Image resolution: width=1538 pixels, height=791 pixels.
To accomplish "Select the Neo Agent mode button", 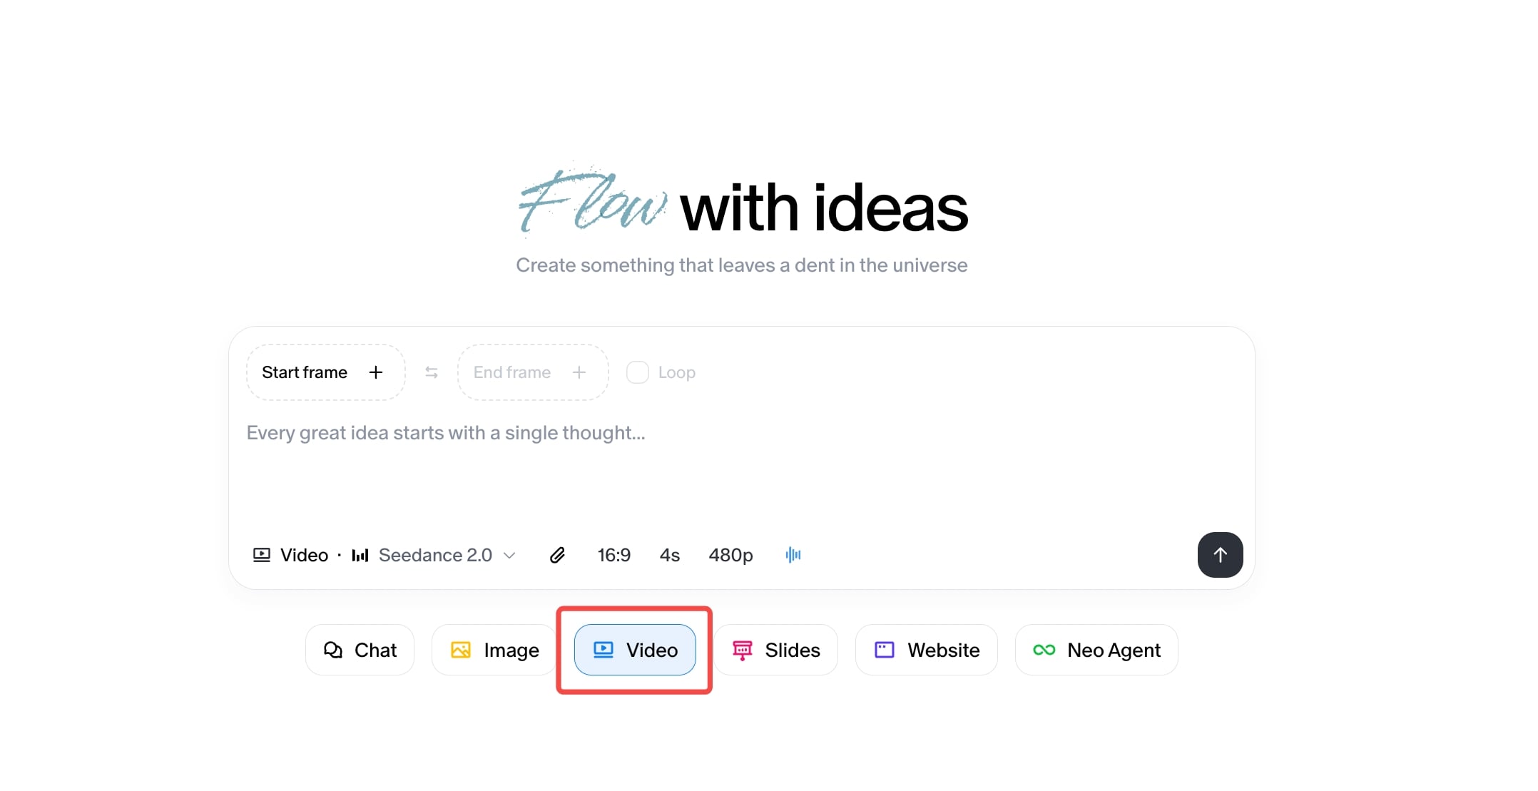I will click(1096, 650).
